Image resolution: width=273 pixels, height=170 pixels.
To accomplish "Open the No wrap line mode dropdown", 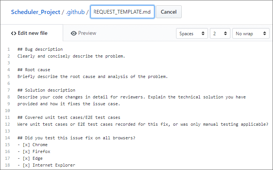I will 251,33.
